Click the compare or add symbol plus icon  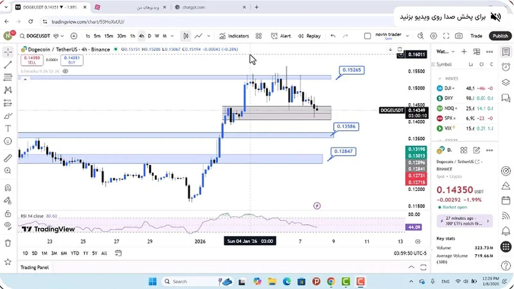point(74,36)
